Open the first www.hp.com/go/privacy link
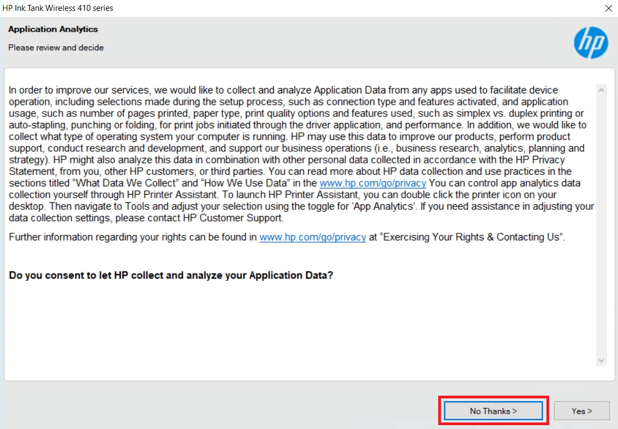Viewport: 618px width, 429px height. pyautogui.click(x=373, y=183)
